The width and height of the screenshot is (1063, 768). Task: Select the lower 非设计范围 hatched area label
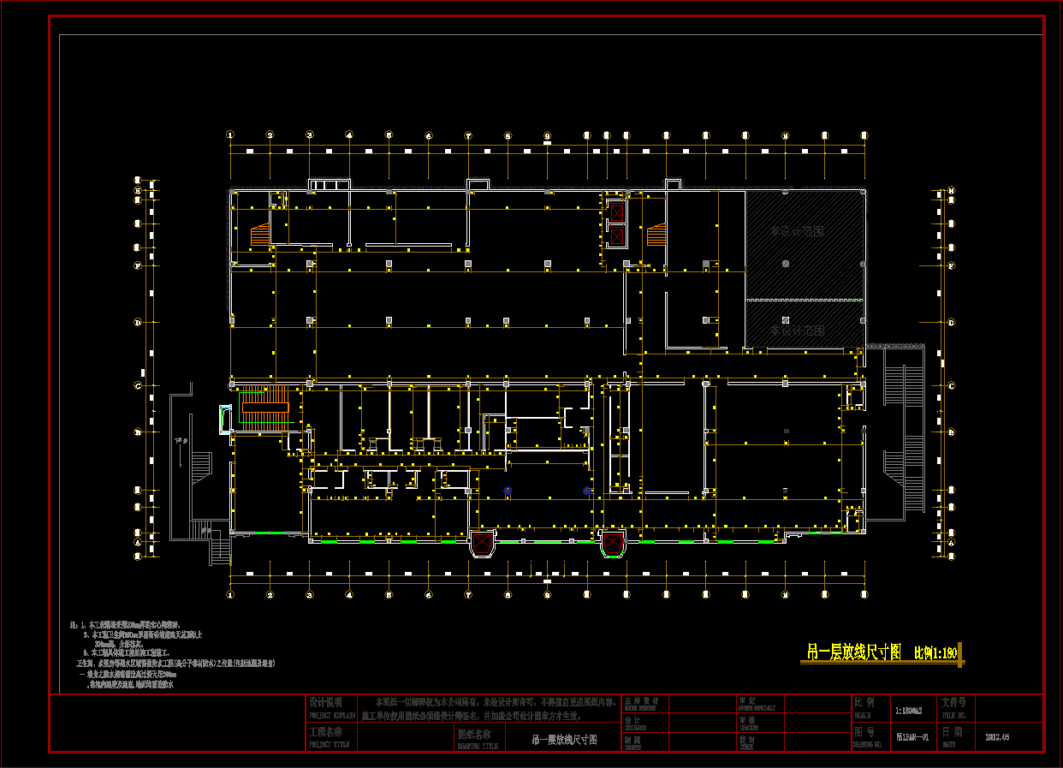[796, 330]
